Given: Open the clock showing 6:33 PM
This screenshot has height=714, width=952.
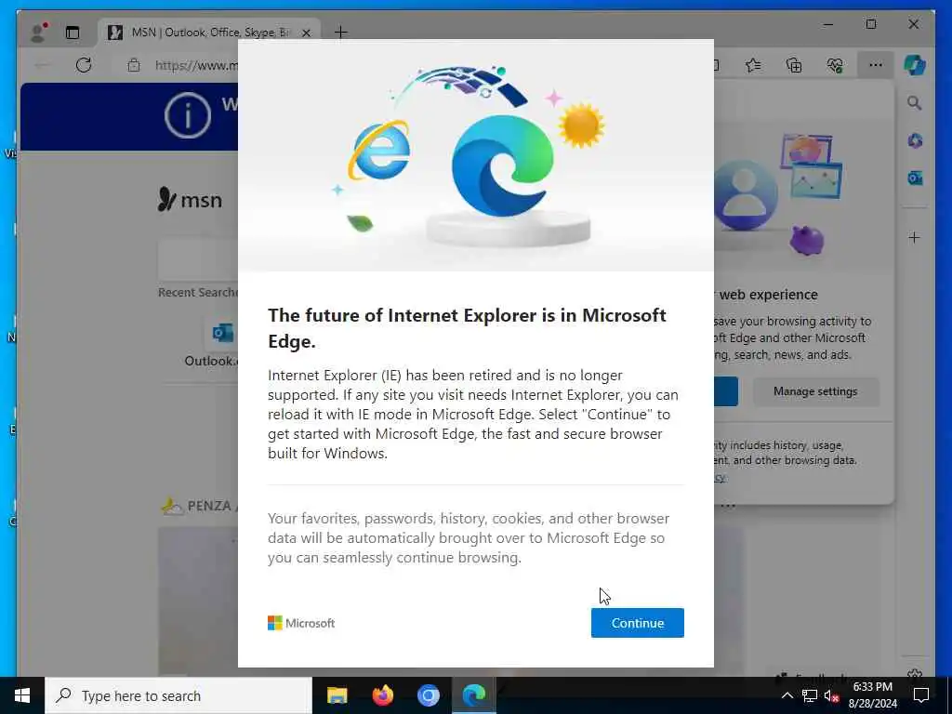Looking at the screenshot, I should point(872,695).
